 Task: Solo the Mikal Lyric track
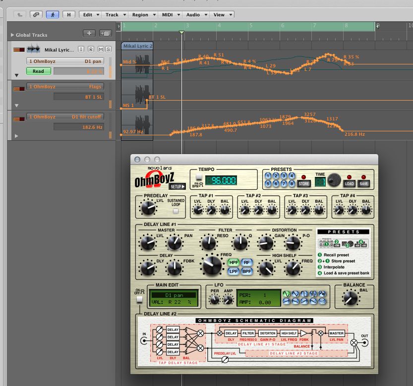click(x=108, y=49)
